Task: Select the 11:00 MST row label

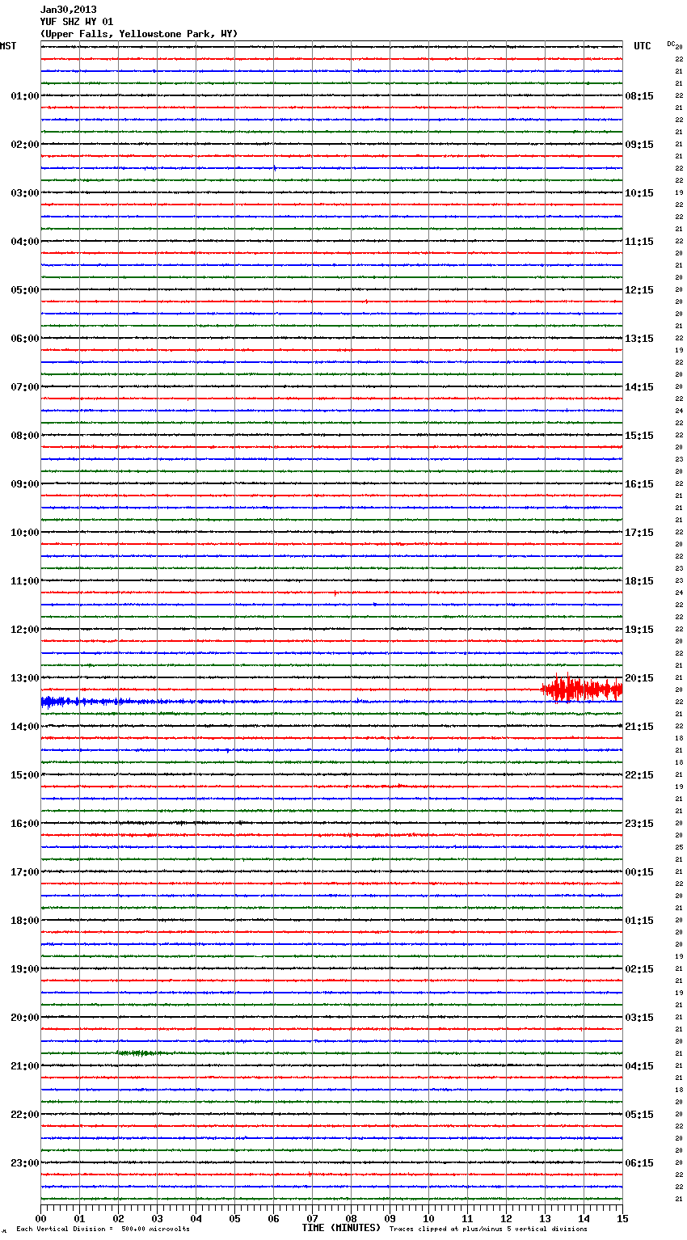Action: tap(25, 581)
